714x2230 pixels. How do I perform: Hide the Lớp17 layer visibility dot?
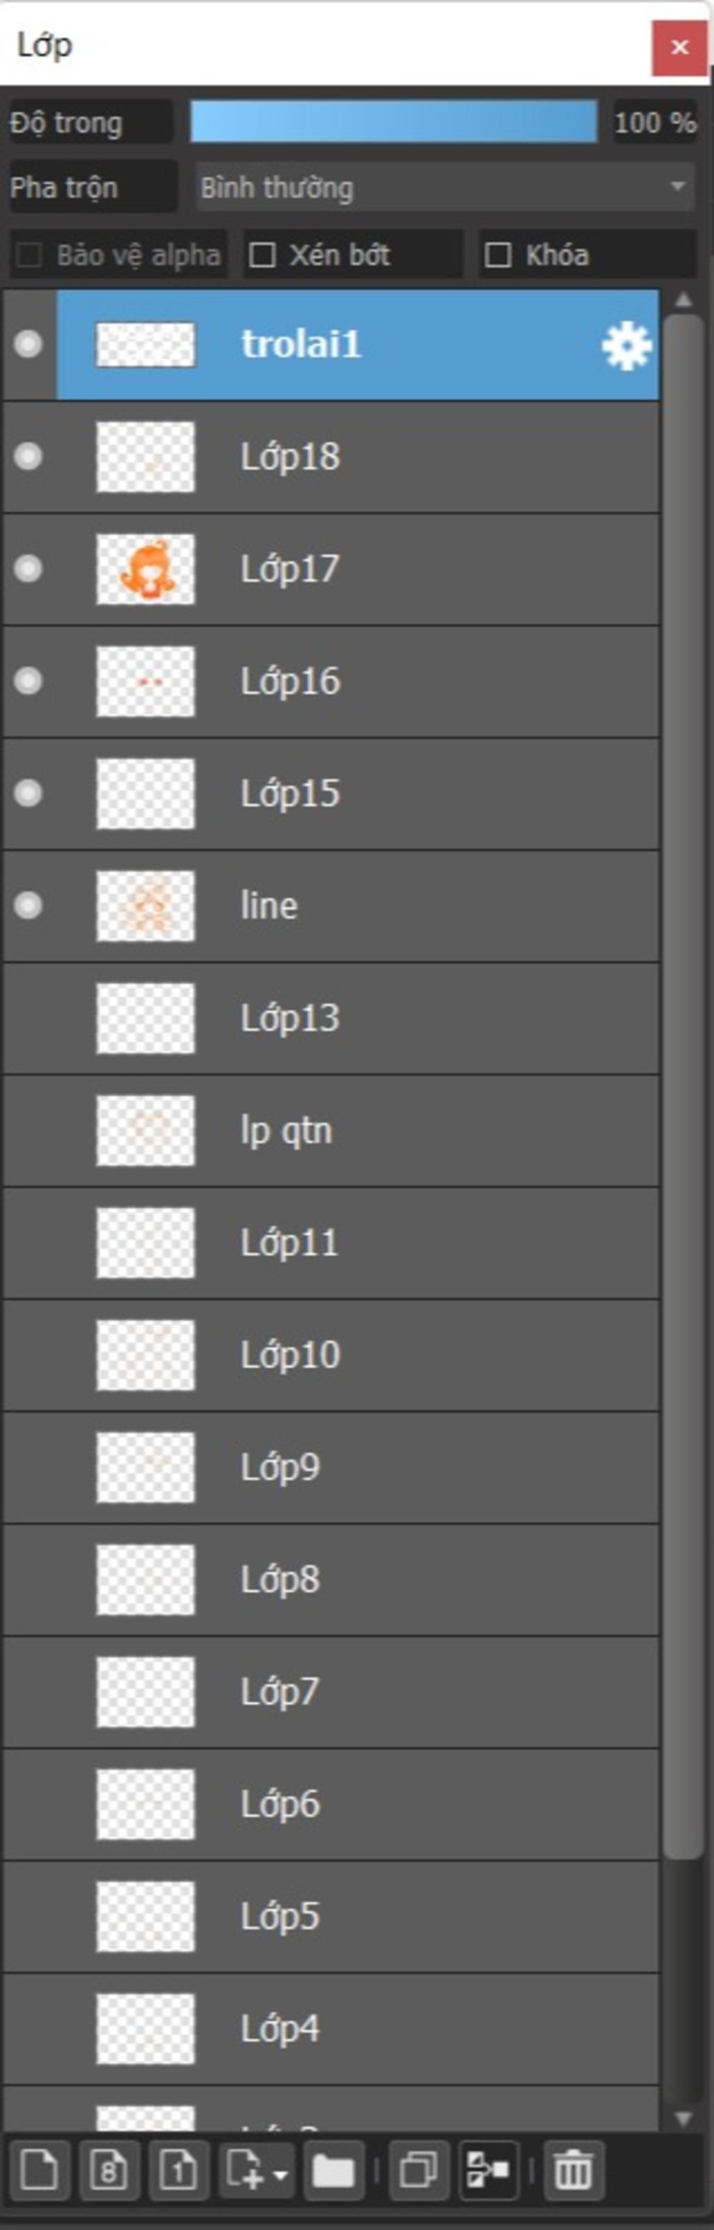tap(29, 569)
